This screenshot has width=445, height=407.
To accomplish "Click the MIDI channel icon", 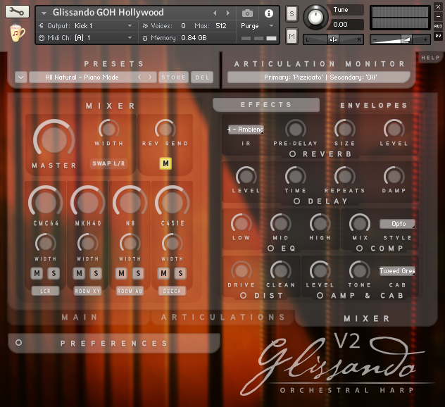I will (x=42, y=38).
